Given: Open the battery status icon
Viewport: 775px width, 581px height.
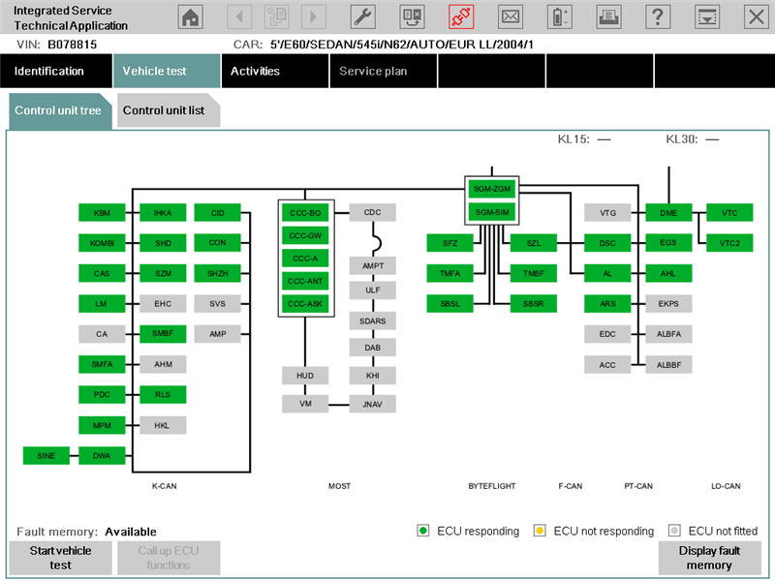Looking at the screenshot, I should 560,17.
